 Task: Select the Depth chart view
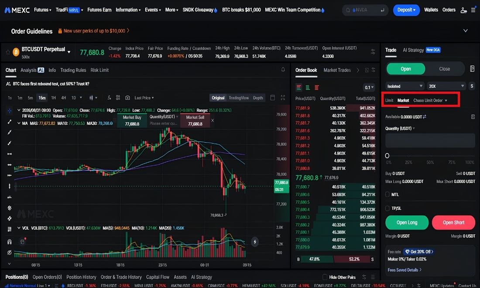(x=258, y=98)
